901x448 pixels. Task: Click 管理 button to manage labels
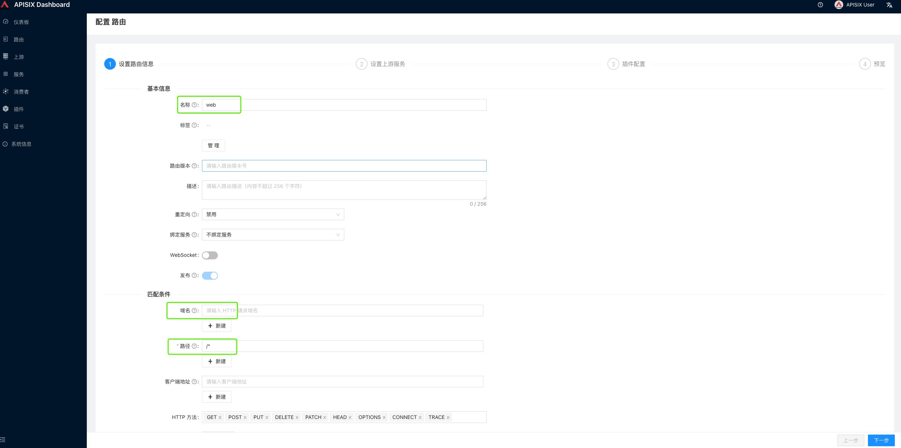tap(214, 145)
